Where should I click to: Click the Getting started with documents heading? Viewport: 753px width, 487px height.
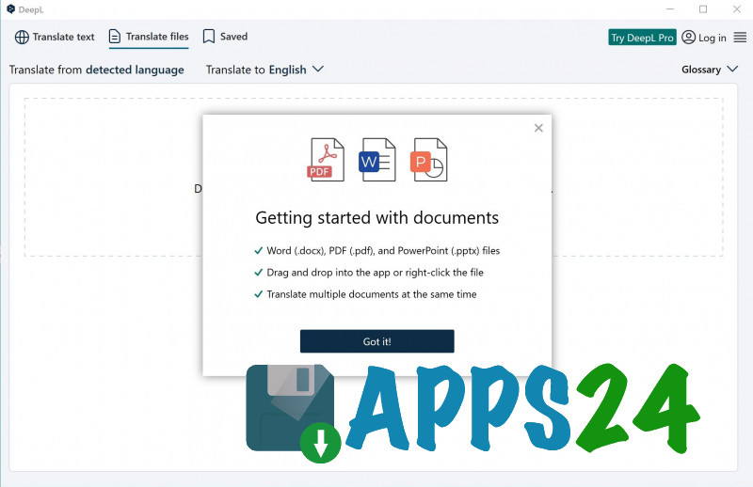(377, 218)
